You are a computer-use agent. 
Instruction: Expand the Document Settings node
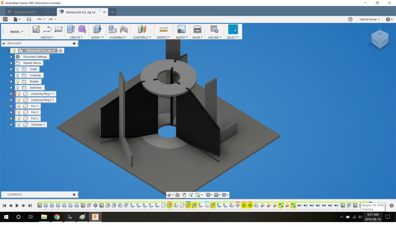(x=11, y=57)
